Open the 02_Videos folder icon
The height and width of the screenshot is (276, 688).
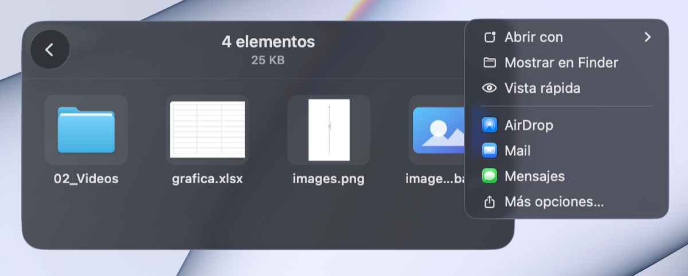pos(86,130)
